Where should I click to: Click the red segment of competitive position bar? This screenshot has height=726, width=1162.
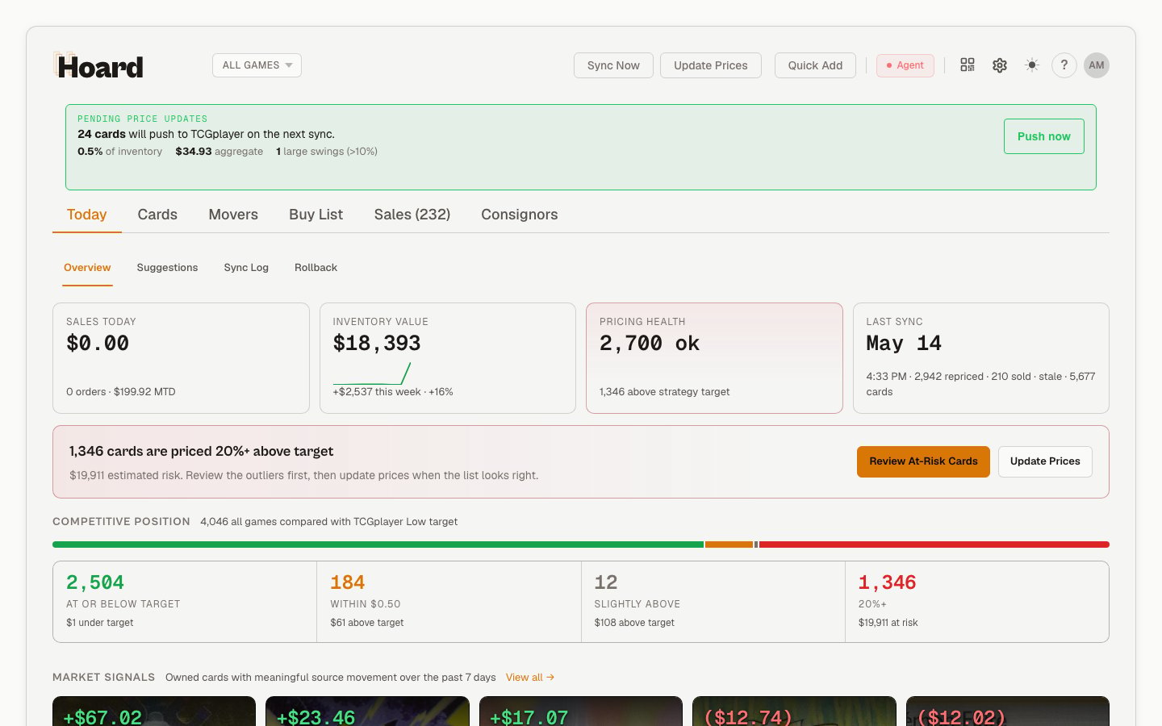[x=934, y=544]
